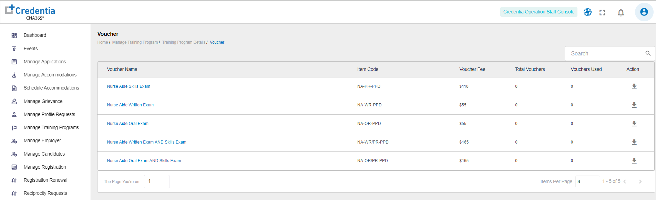Open the notifications bell
Image resolution: width=656 pixels, height=200 pixels.
[x=621, y=13]
